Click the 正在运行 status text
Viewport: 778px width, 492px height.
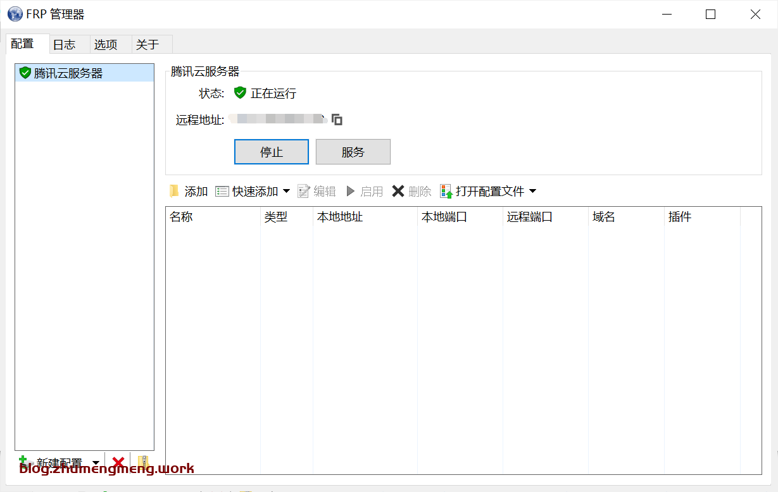273,94
